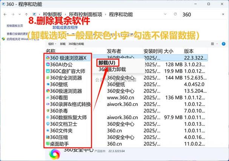Click www.360.cn publisher cell
This screenshot has width=229, height=161.
pos(120,98)
